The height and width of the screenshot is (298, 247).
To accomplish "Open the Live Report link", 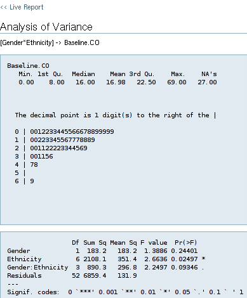I will [22, 7].
